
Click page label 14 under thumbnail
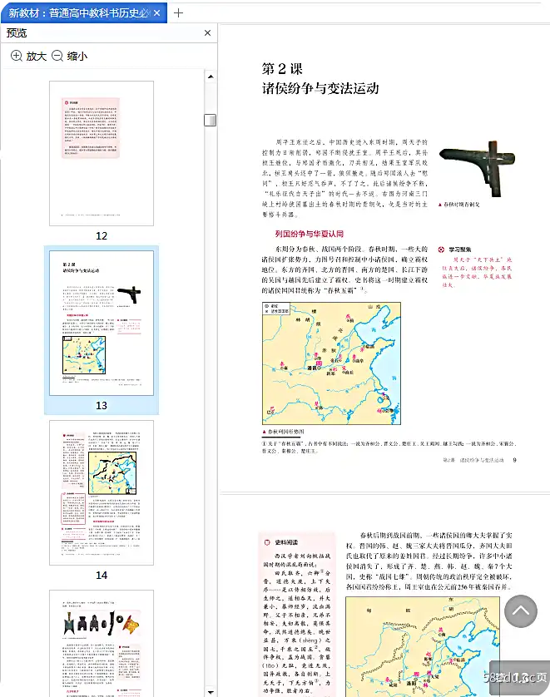click(102, 576)
